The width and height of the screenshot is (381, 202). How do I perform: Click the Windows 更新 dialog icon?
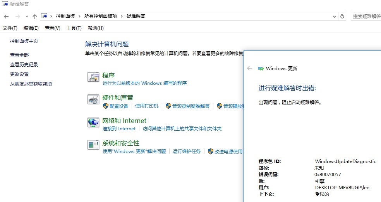point(261,69)
